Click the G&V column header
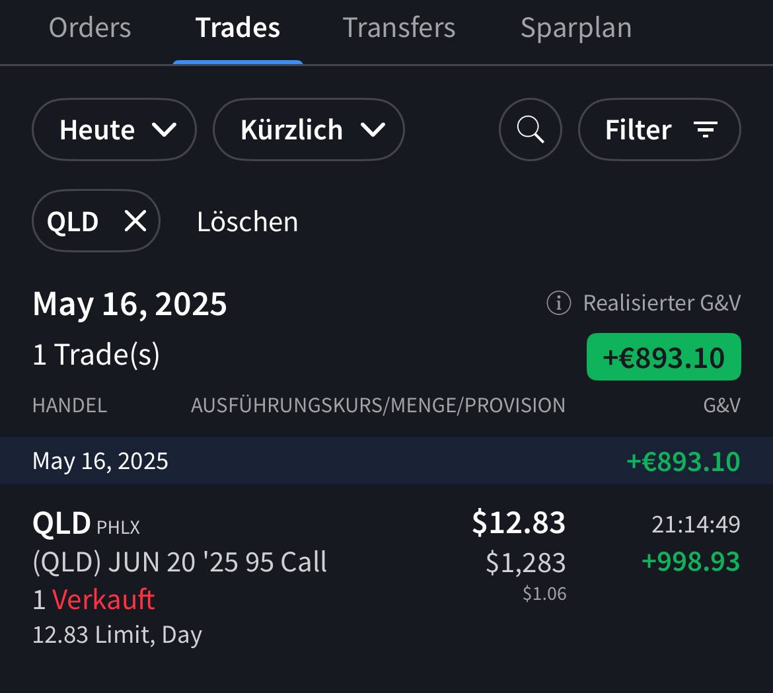 tap(721, 405)
